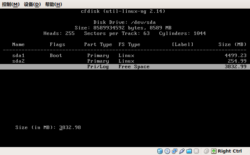Screen dimensions: 250x155
Task: Open the 设备(D) menu
Action: click(x=32, y=4)
